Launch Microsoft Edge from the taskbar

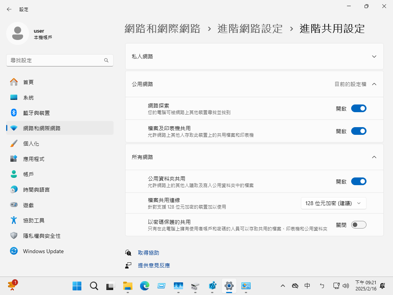tap(144, 286)
